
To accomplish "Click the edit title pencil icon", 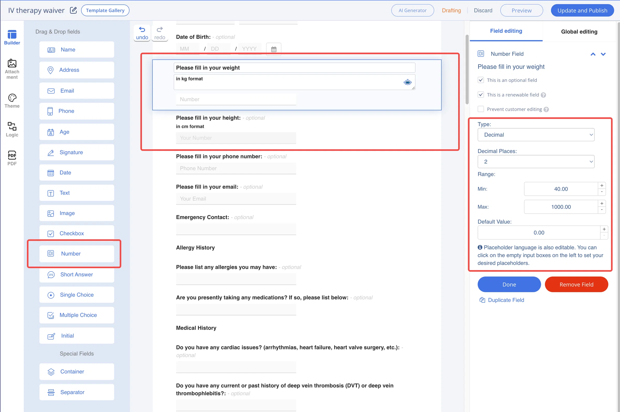I will tap(73, 10).
